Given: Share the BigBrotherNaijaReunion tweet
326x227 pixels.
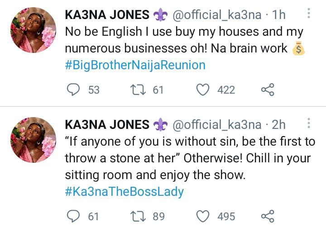Looking at the screenshot, I should point(268,90).
